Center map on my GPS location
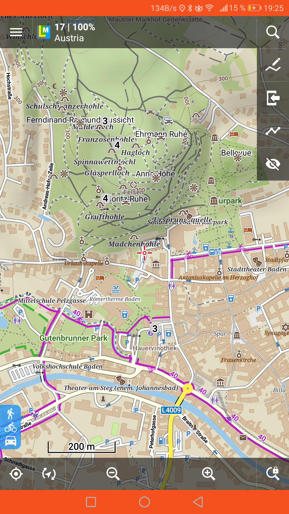 tap(16, 474)
